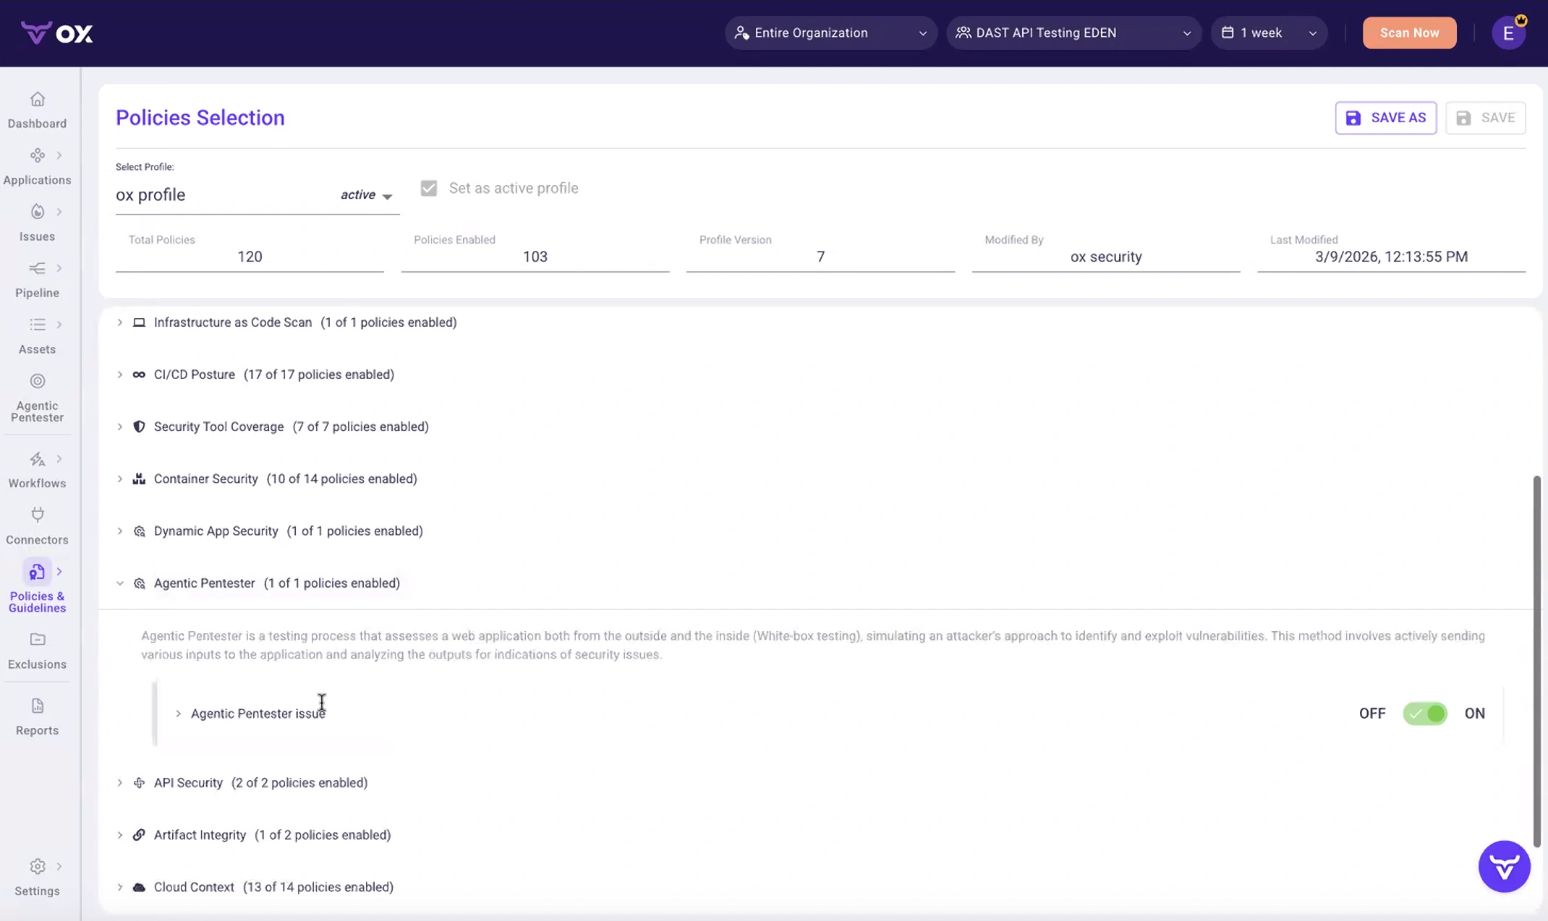Go to Issues in sidebar

(x=38, y=236)
